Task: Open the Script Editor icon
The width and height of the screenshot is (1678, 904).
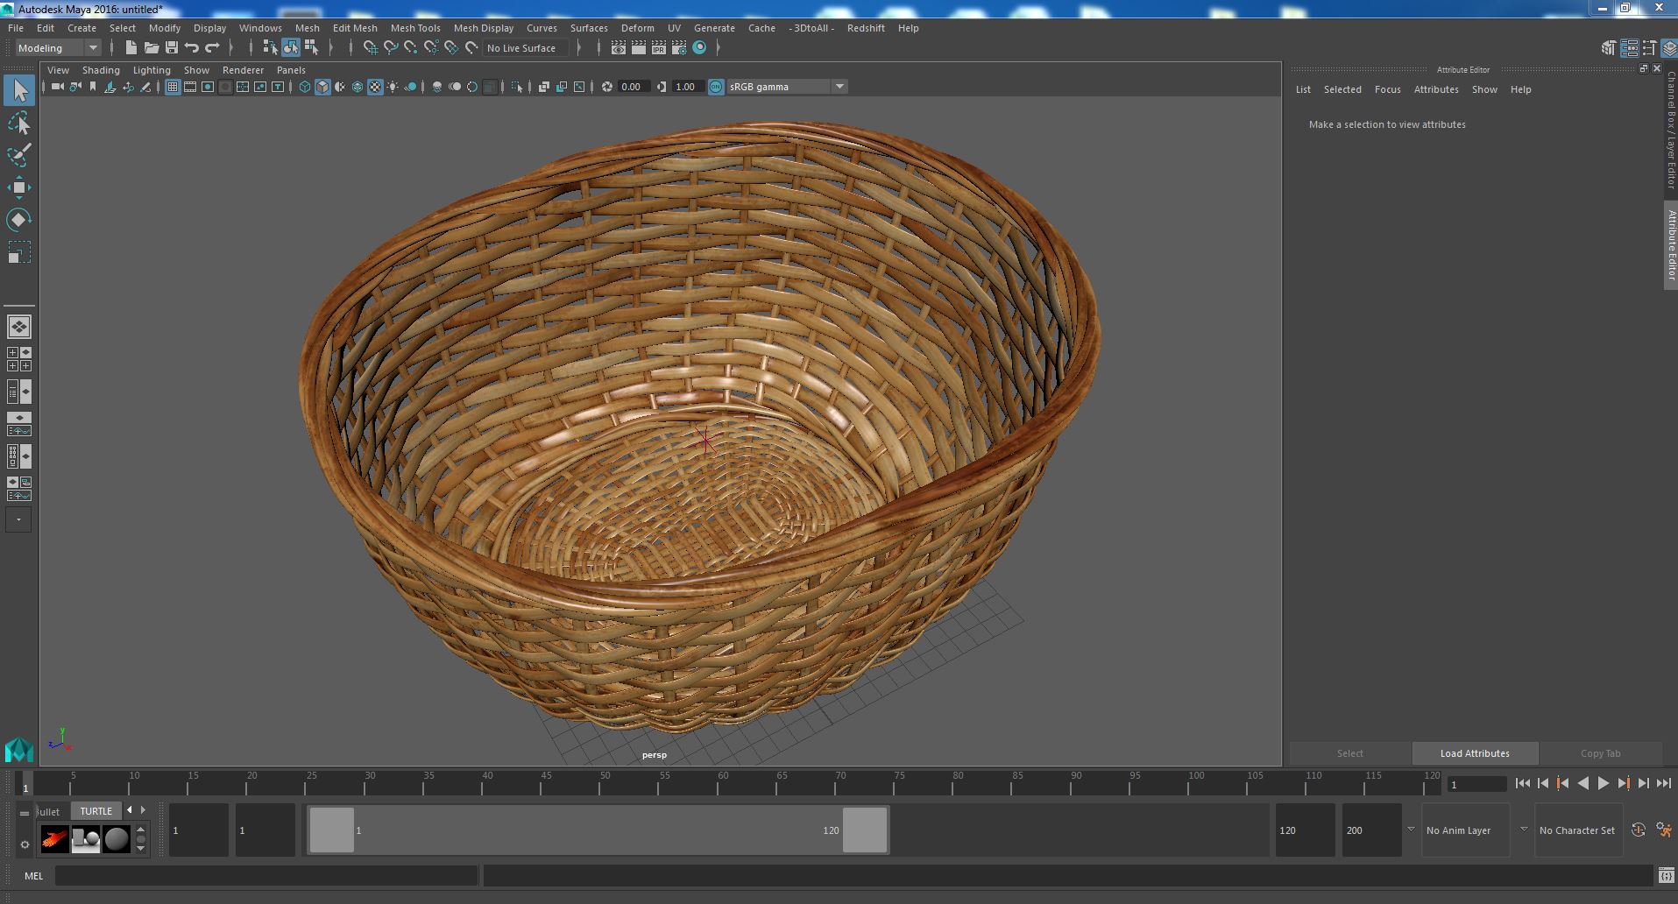Action: pos(1666,875)
